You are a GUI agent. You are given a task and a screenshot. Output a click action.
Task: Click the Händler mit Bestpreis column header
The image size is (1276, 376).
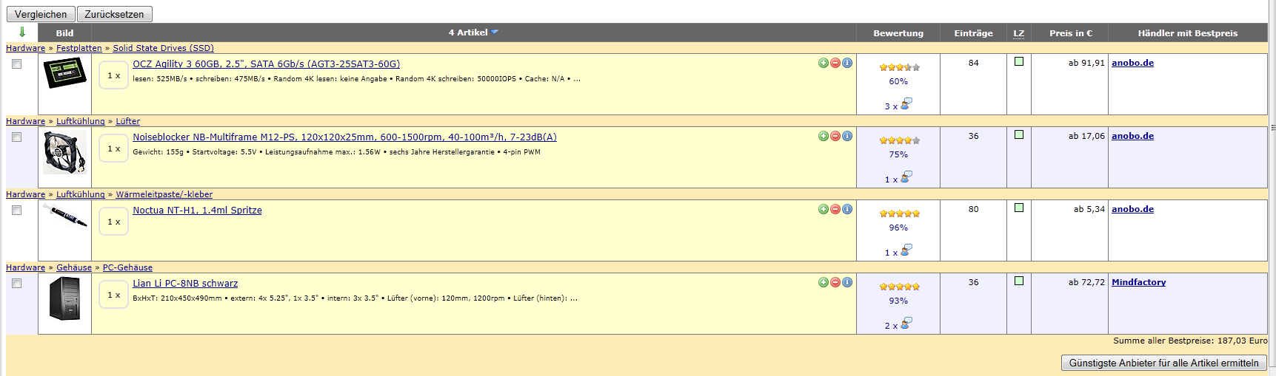[1188, 33]
